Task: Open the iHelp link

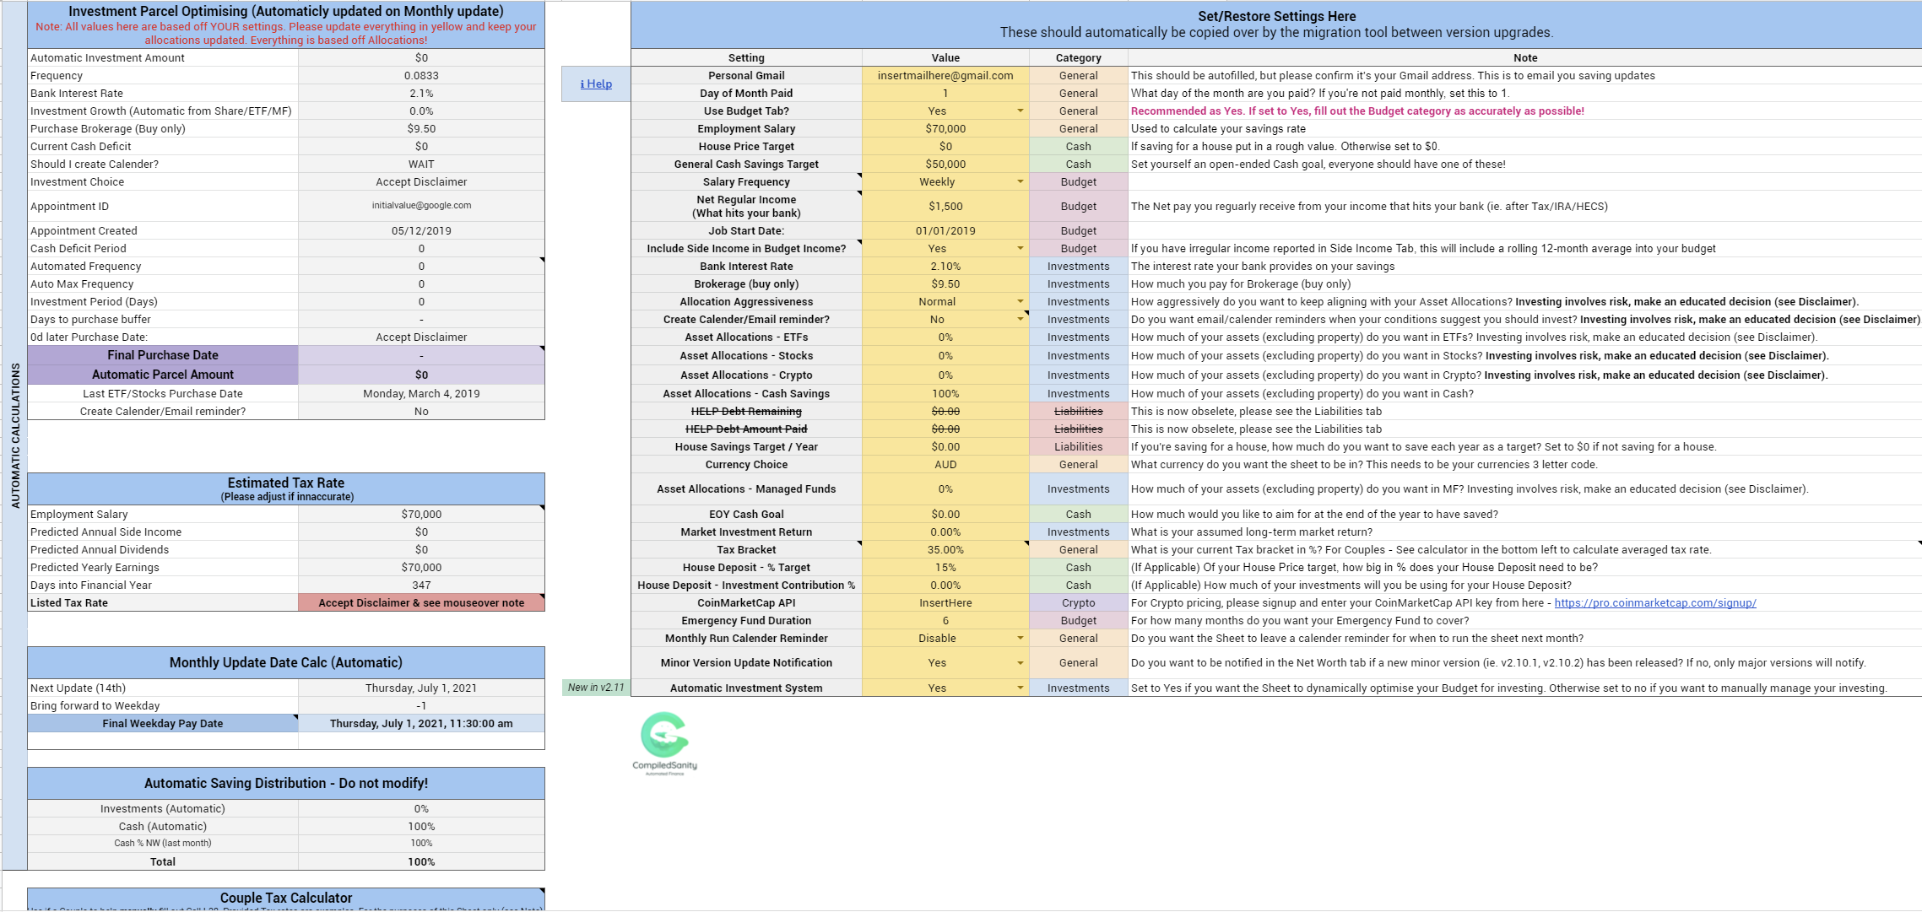Action: point(596,84)
